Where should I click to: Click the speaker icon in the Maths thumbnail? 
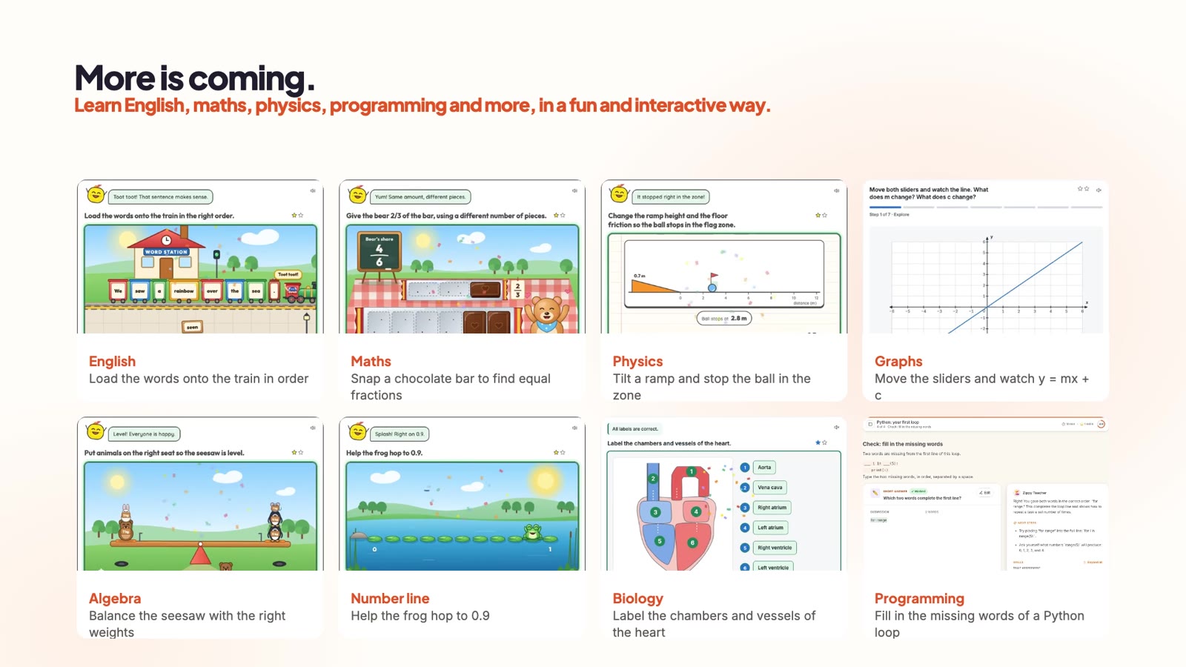point(574,190)
